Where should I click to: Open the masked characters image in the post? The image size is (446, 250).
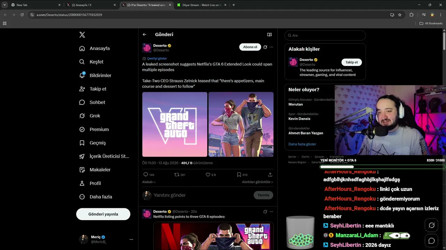click(x=241, y=124)
